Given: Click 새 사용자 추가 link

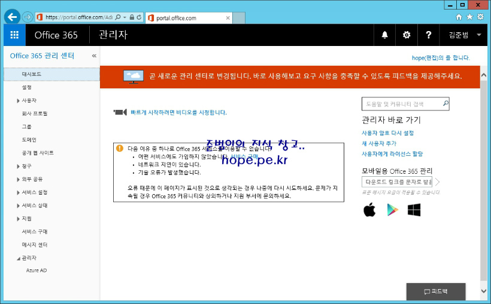Looking at the screenshot, I should tap(379, 143).
